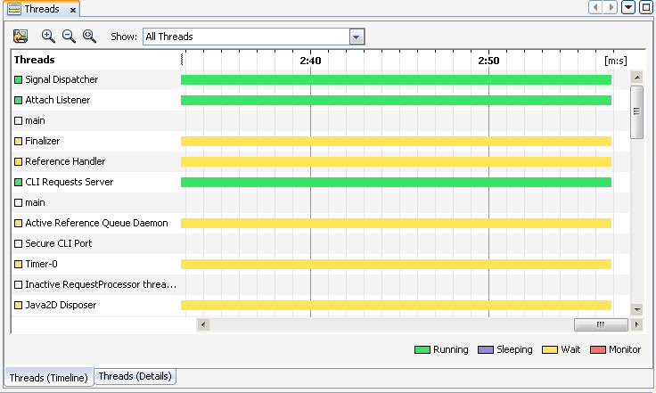Click the Threads column header
The image size is (656, 393).
point(34,60)
